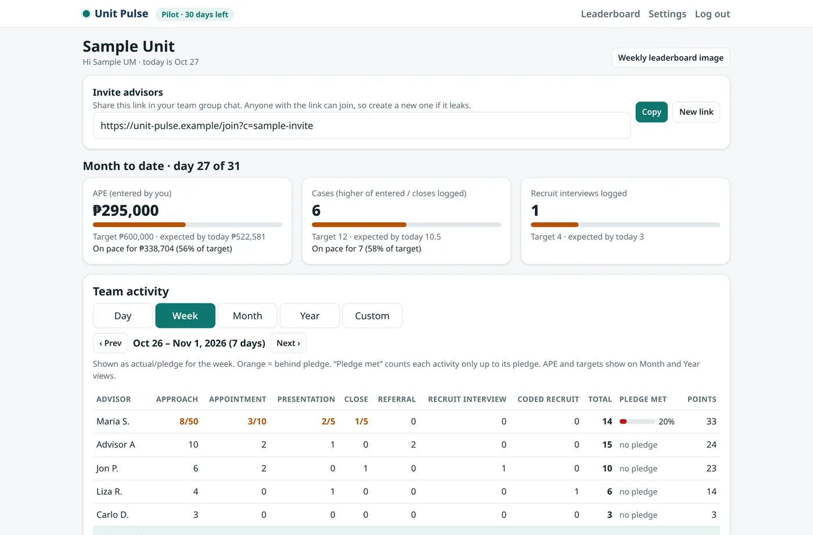Select the PLEDGE MET column header
813x535 pixels.
[643, 399]
